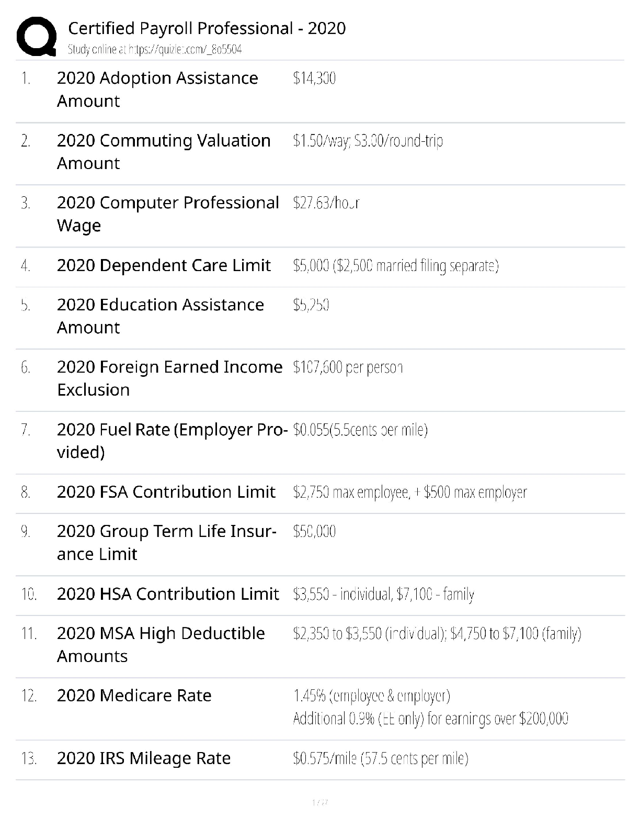Select the 2020 Dependent Care Limit term
This screenshot has width=640, height=829.
pos(164,266)
